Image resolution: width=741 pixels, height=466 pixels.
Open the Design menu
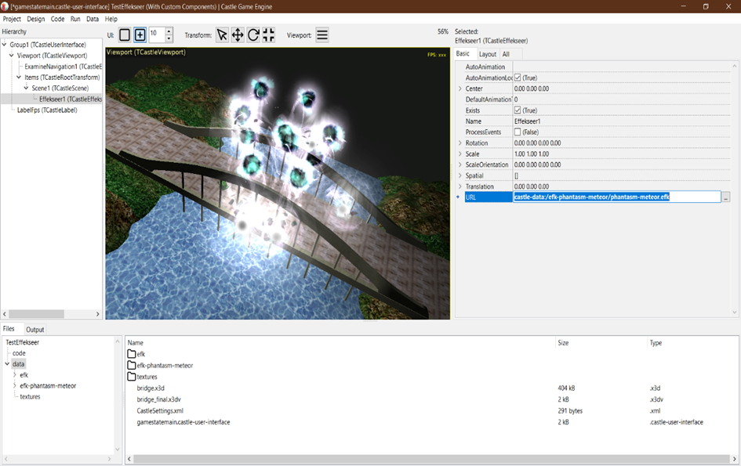(36, 19)
